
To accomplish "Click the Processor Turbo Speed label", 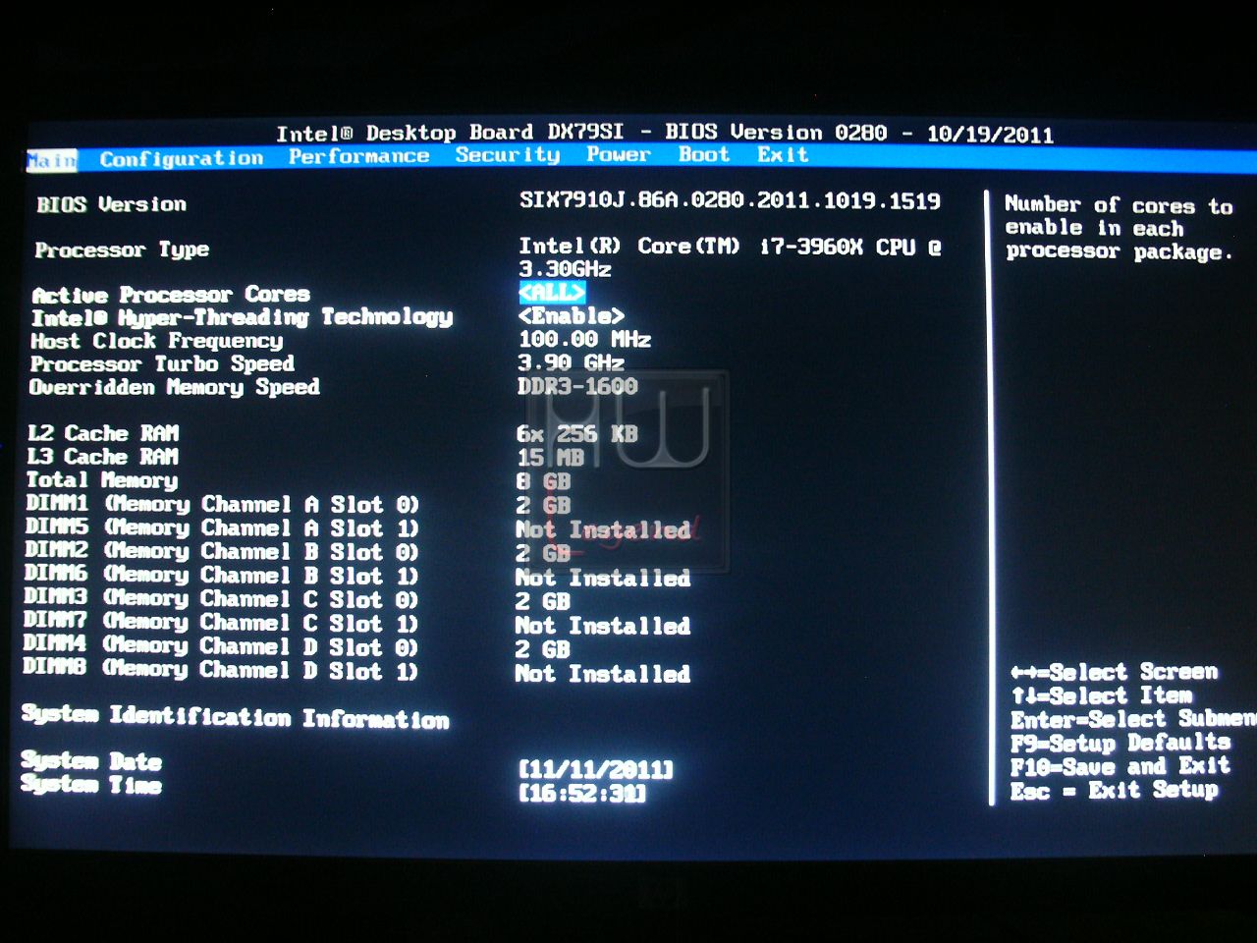I will point(162,363).
